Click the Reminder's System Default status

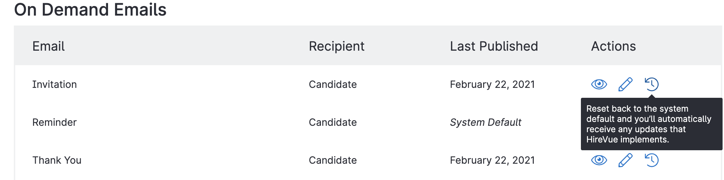pyautogui.click(x=486, y=122)
